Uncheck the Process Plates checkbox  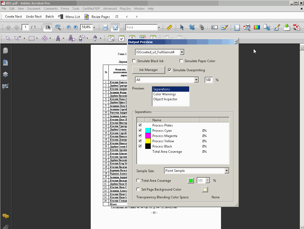coord(140,125)
